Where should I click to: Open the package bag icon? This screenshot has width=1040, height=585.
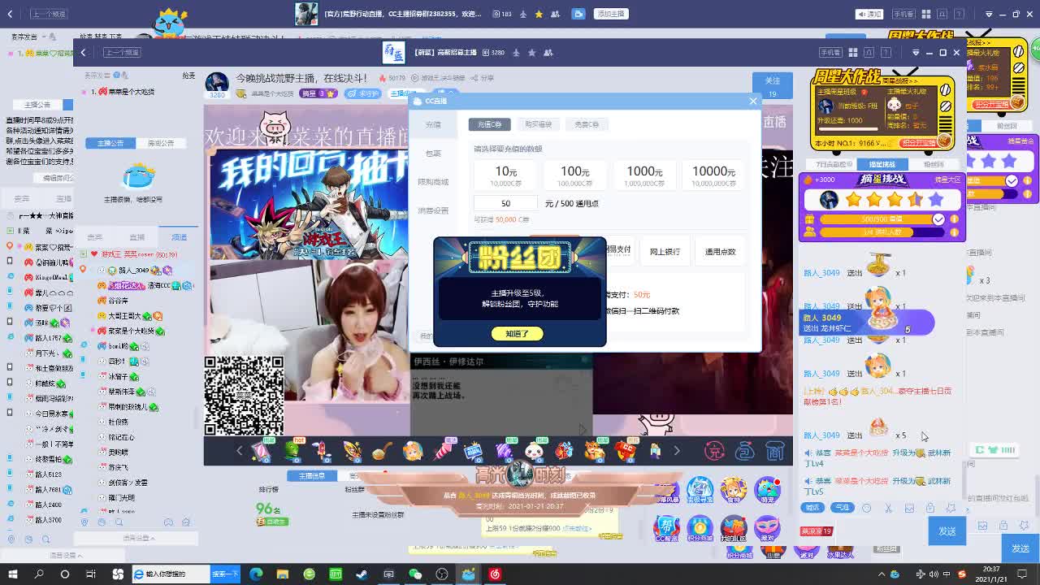point(744,450)
